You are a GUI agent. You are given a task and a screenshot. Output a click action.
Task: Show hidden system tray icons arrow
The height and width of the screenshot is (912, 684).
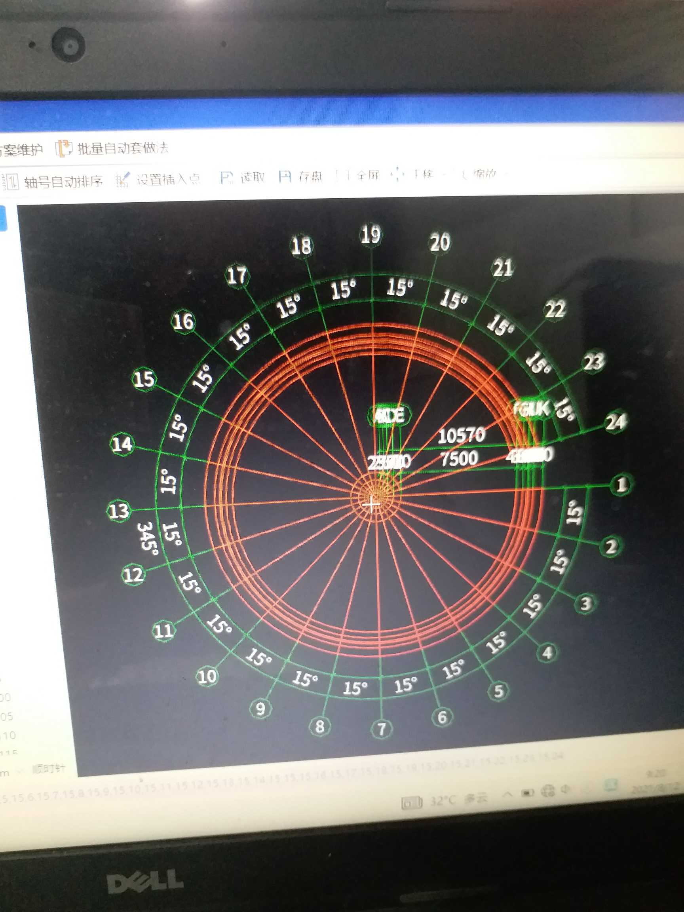pyautogui.click(x=508, y=794)
